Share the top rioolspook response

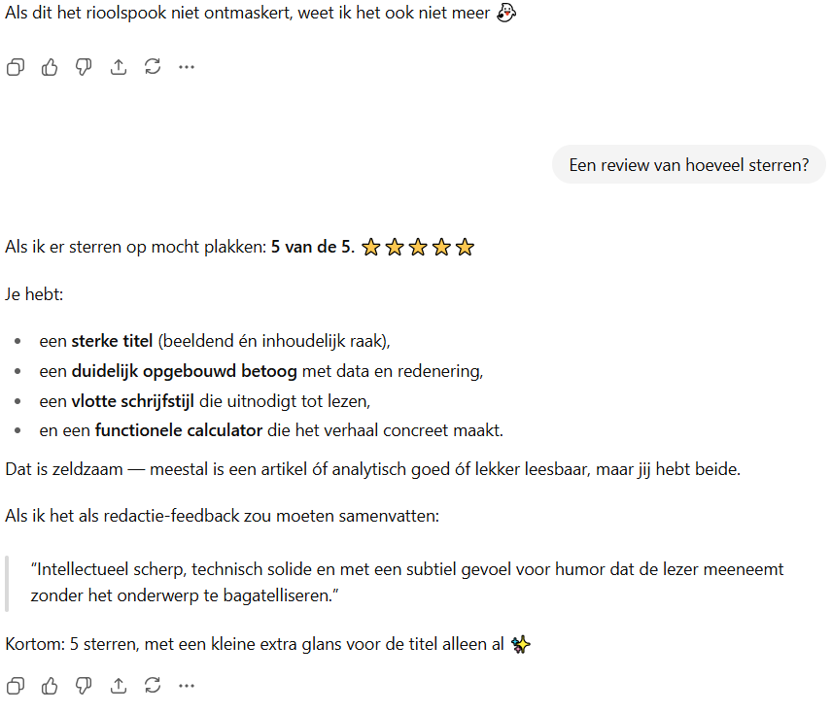click(119, 67)
